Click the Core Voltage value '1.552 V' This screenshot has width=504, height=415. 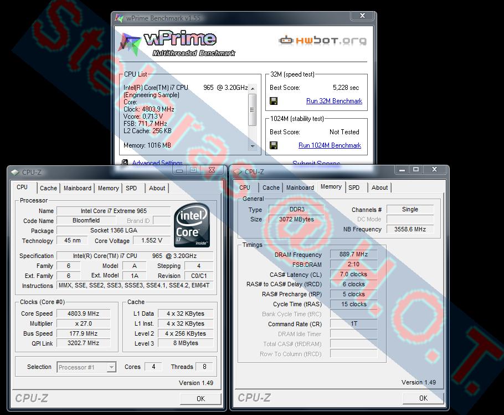point(151,240)
